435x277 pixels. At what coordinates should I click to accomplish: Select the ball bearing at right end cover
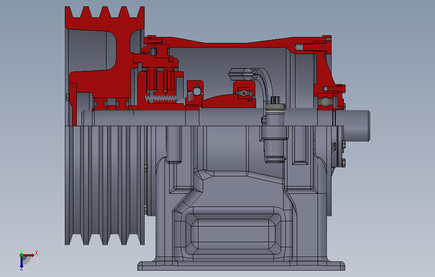pos(325,102)
